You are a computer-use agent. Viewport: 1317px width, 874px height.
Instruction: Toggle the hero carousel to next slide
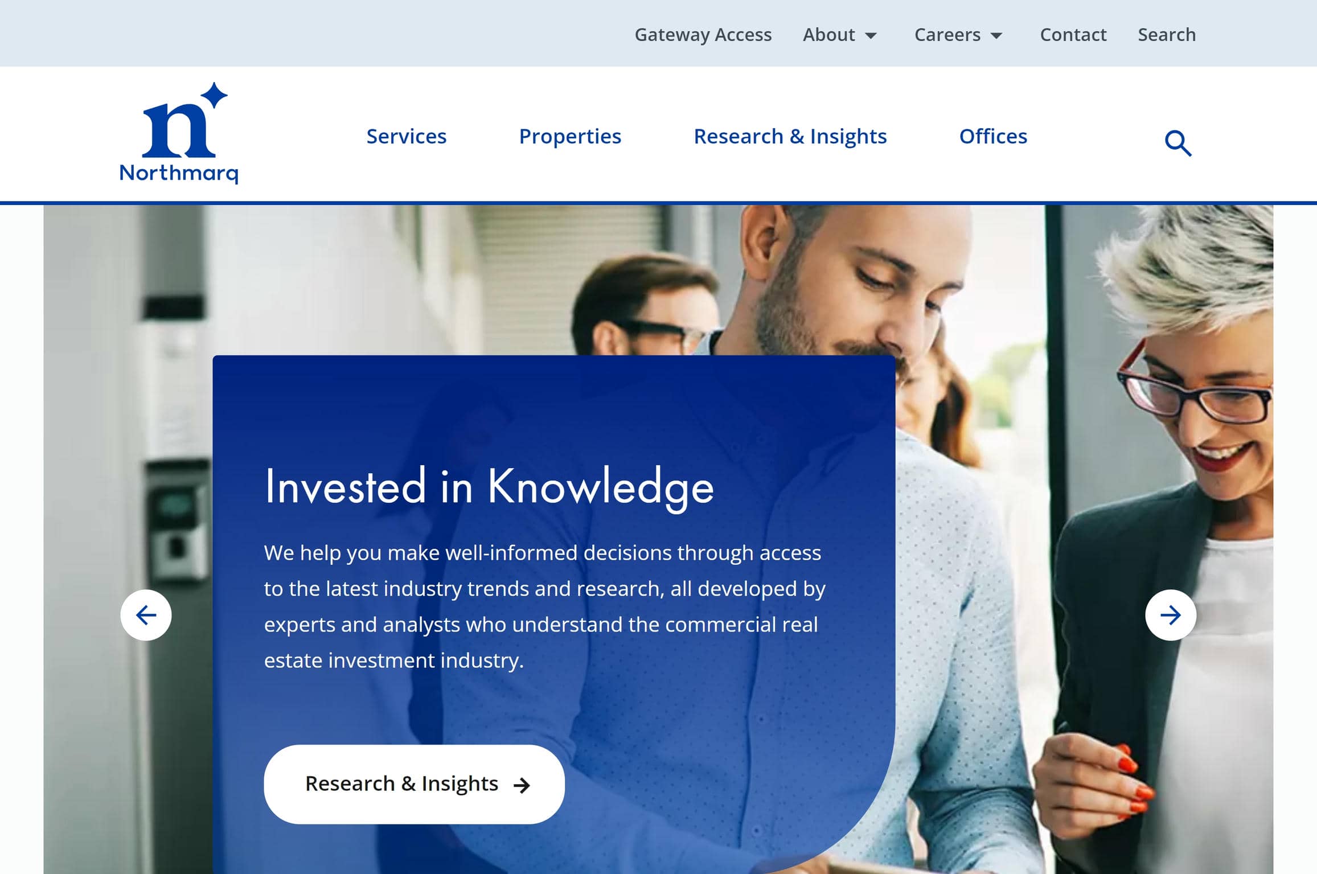pos(1170,614)
